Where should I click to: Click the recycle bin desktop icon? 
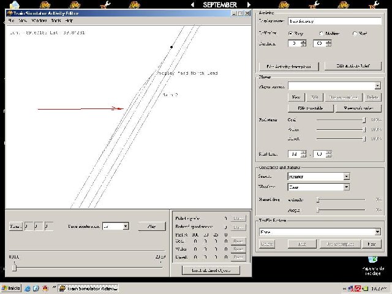click(372, 262)
